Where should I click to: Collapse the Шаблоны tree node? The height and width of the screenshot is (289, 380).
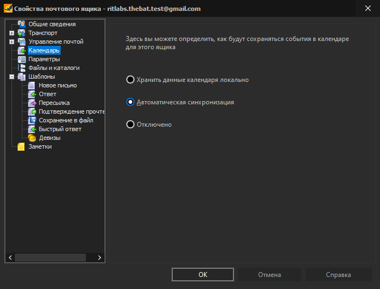coord(11,77)
